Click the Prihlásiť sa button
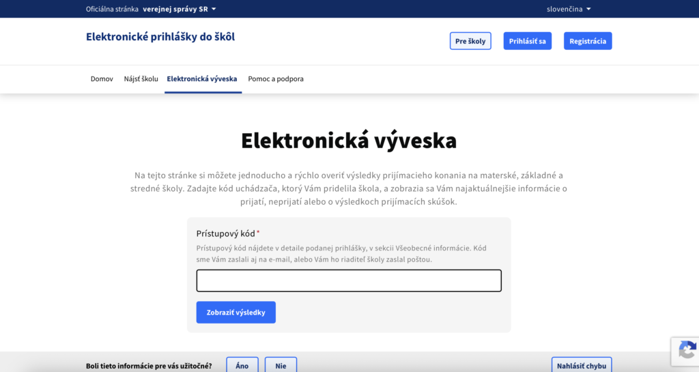 528,41
